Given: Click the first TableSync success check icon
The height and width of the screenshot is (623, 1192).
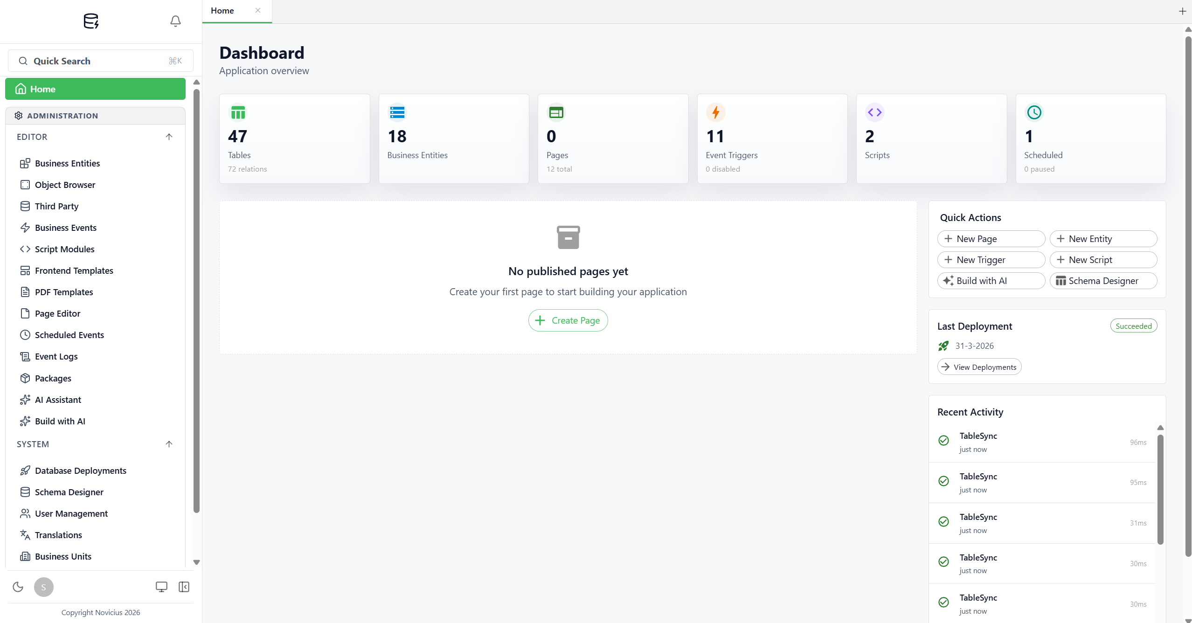Looking at the screenshot, I should coord(943,441).
